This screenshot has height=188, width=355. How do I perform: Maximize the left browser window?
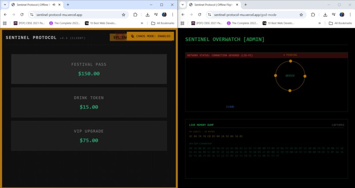(x=162, y=4)
